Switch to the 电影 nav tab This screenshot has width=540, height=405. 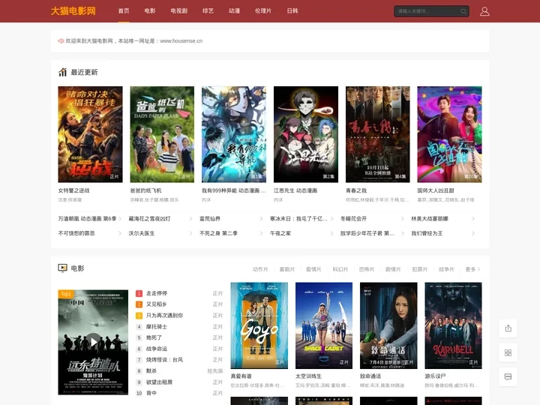coord(150,11)
